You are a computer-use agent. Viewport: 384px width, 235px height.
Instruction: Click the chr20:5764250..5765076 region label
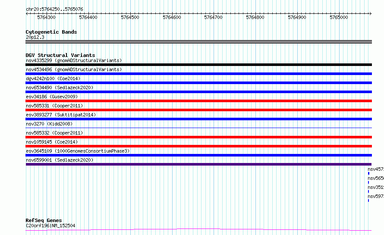pyautogui.click(x=54, y=9)
